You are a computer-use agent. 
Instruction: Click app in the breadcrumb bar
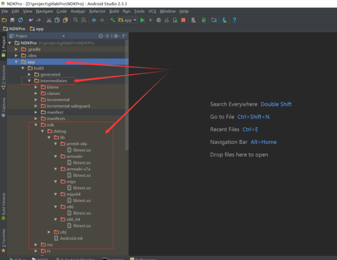(37, 29)
